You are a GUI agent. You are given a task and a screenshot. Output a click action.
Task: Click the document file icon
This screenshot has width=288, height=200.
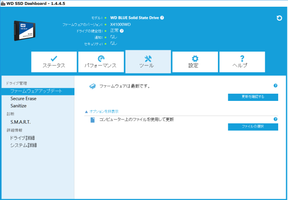[92, 120]
